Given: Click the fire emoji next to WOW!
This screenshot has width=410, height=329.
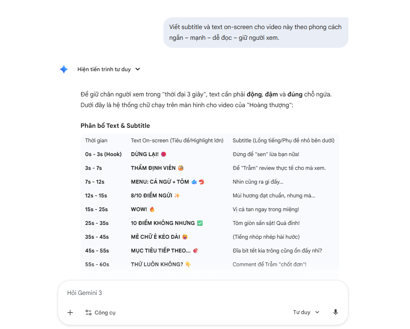Looking at the screenshot, I should (x=152, y=209).
